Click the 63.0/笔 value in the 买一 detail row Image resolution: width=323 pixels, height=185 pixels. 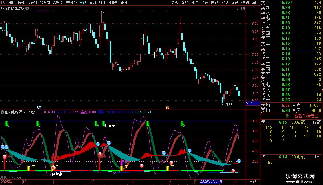[x=298, y=157]
